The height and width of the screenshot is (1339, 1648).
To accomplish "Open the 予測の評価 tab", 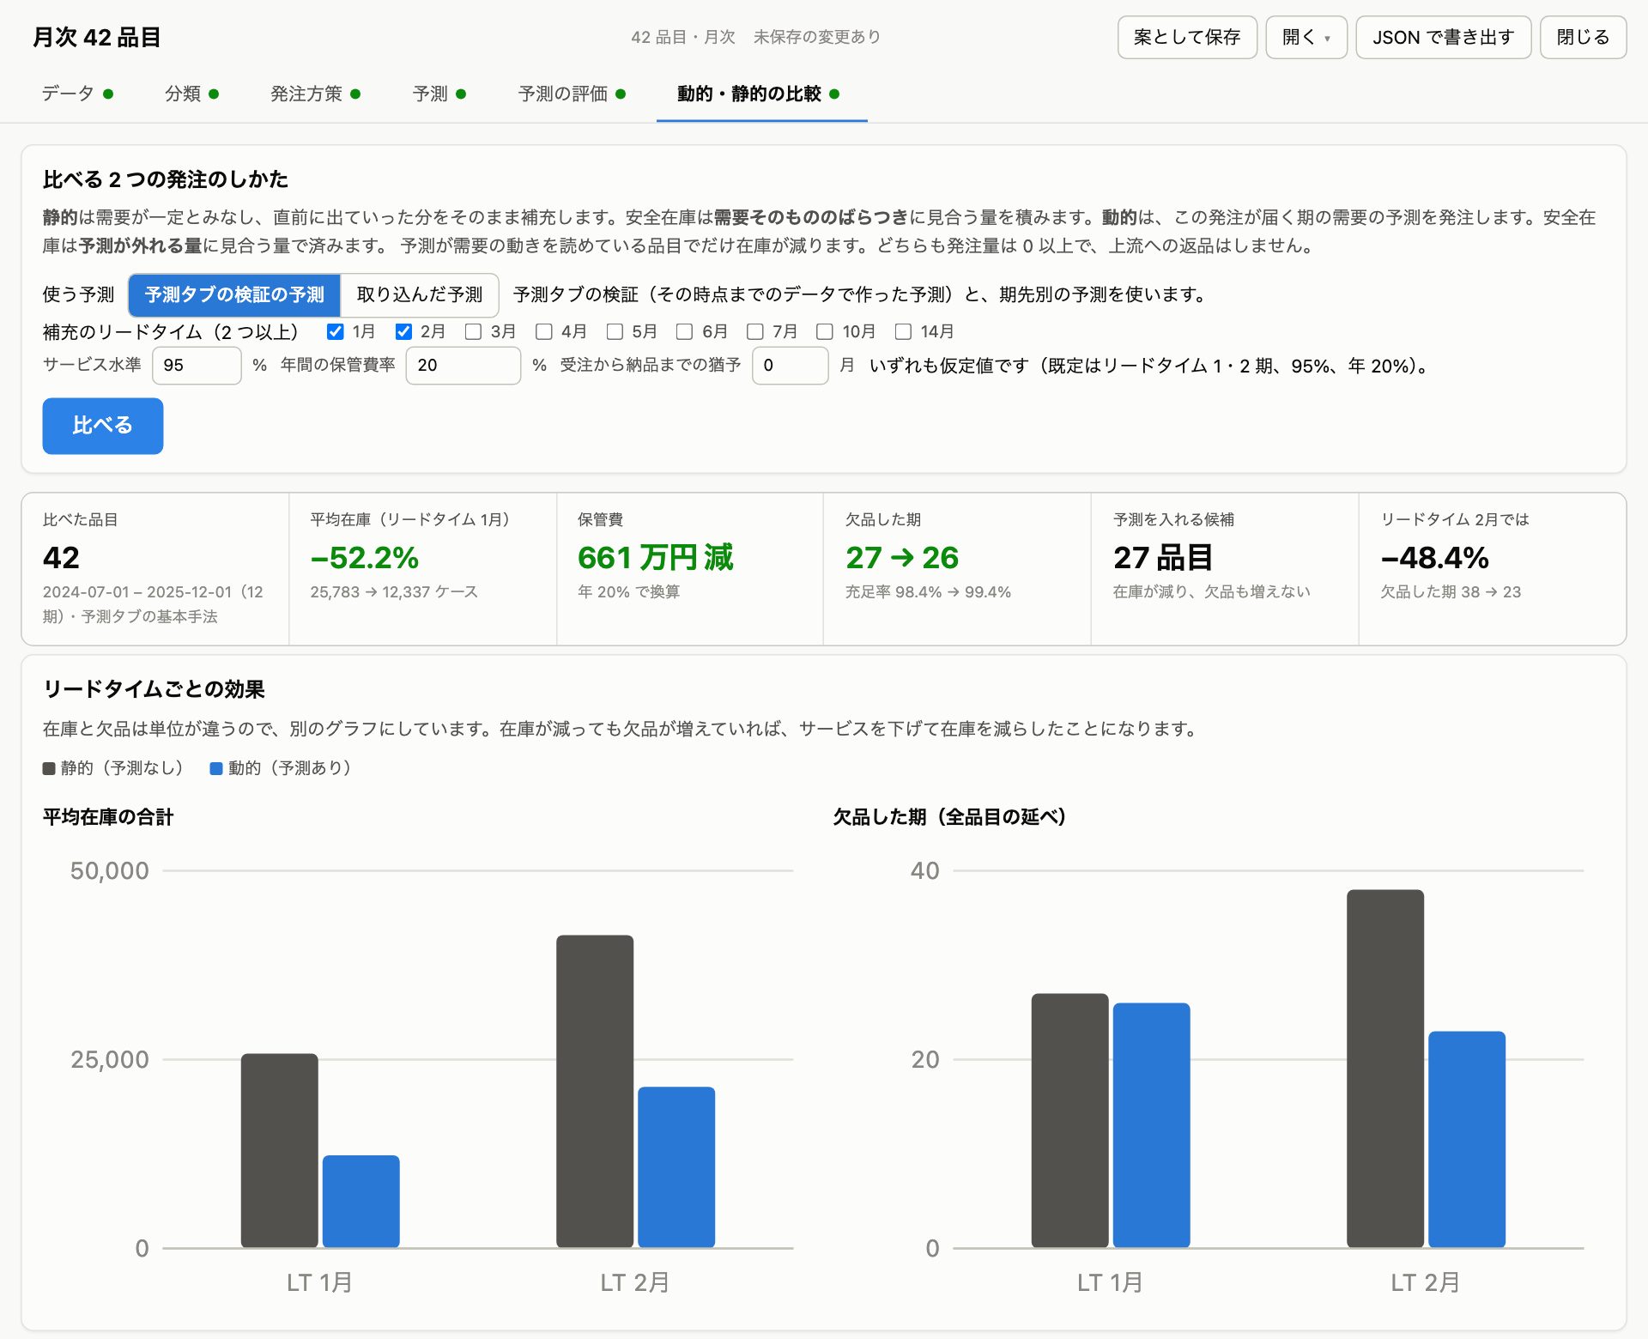I will 572,94.
